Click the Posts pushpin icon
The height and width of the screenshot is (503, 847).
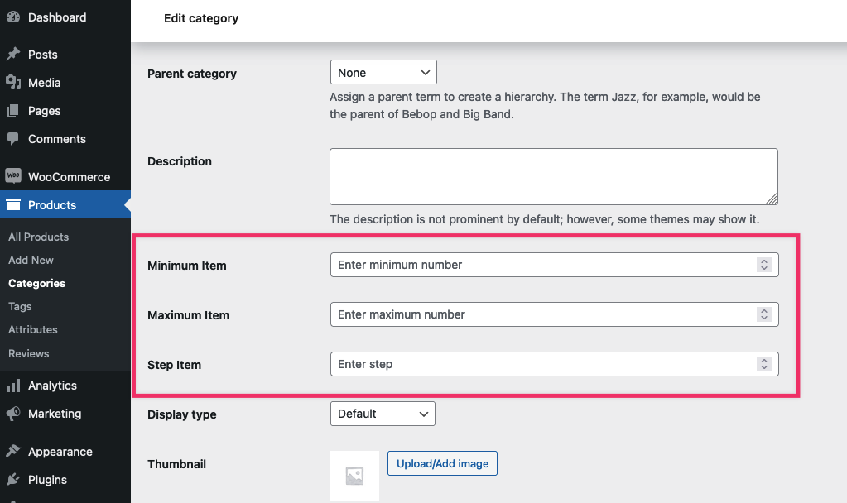click(13, 54)
